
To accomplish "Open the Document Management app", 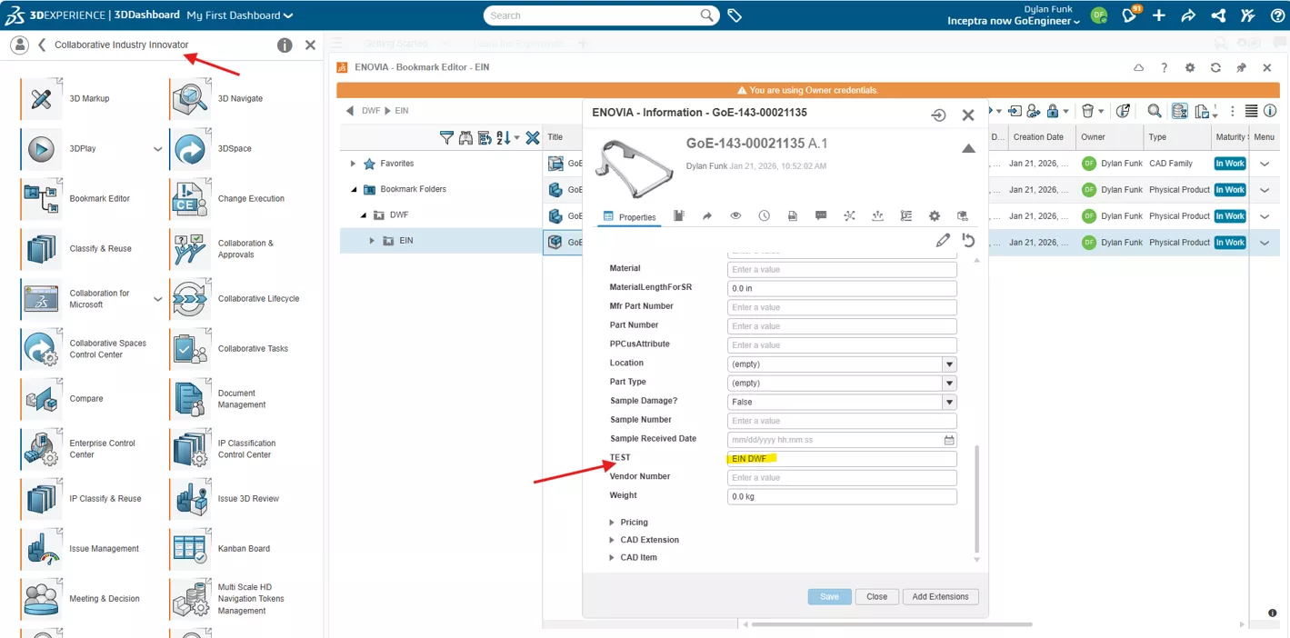I will pyautogui.click(x=190, y=399).
